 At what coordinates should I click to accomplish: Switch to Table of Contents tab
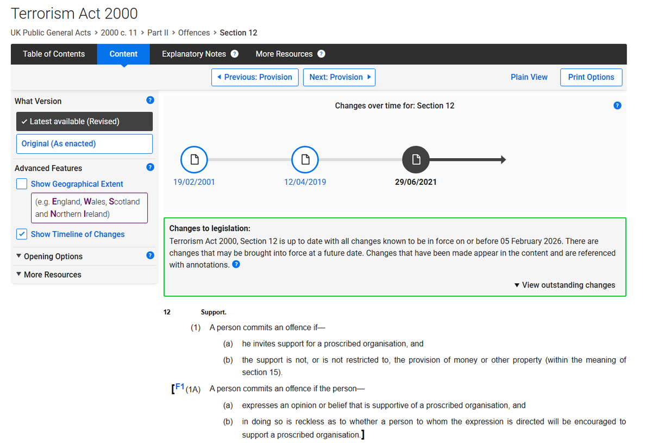coord(54,54)
